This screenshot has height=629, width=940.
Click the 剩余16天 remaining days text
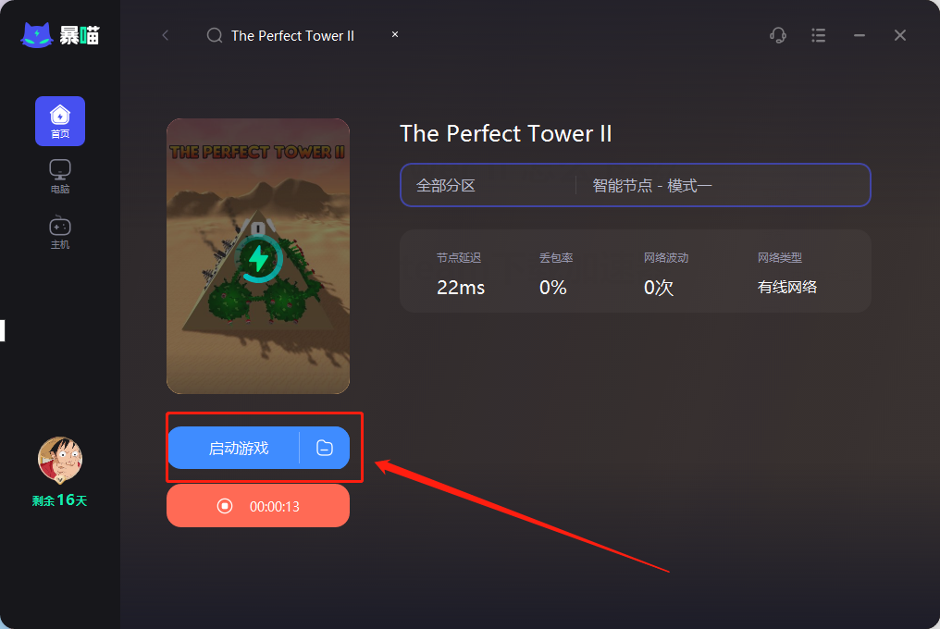60,500
